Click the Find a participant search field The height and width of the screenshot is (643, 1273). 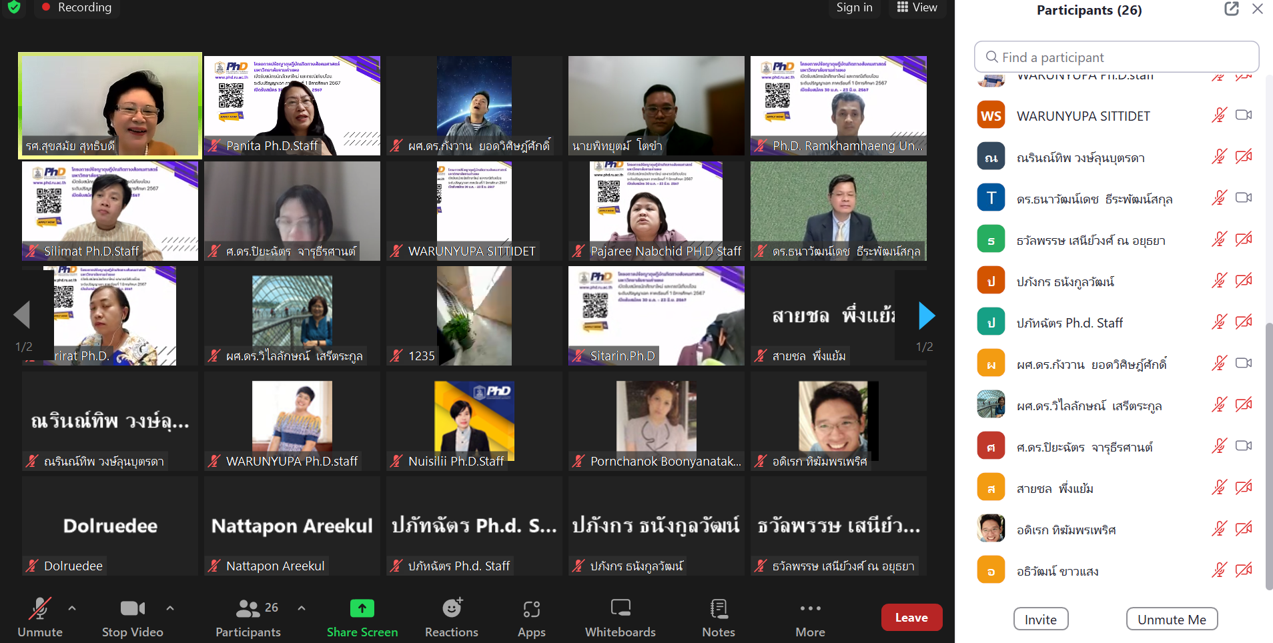click(x=1116, y=57)
